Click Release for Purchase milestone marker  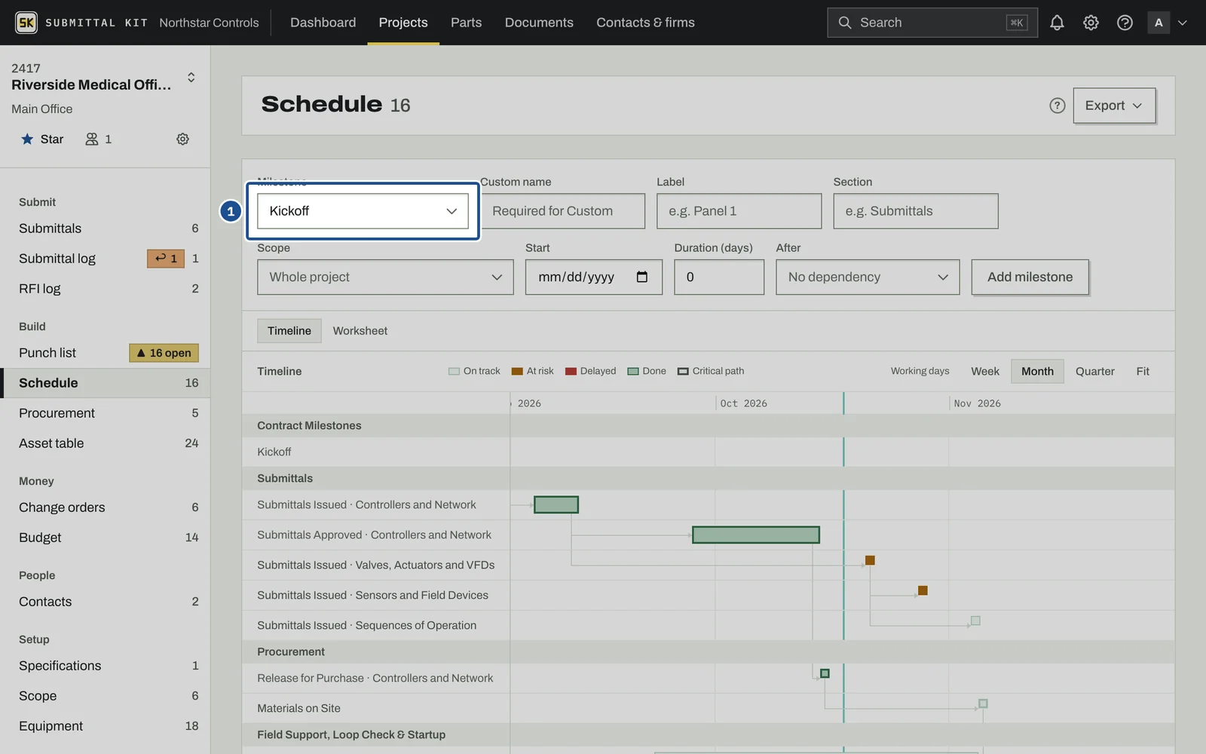(825, 673)
